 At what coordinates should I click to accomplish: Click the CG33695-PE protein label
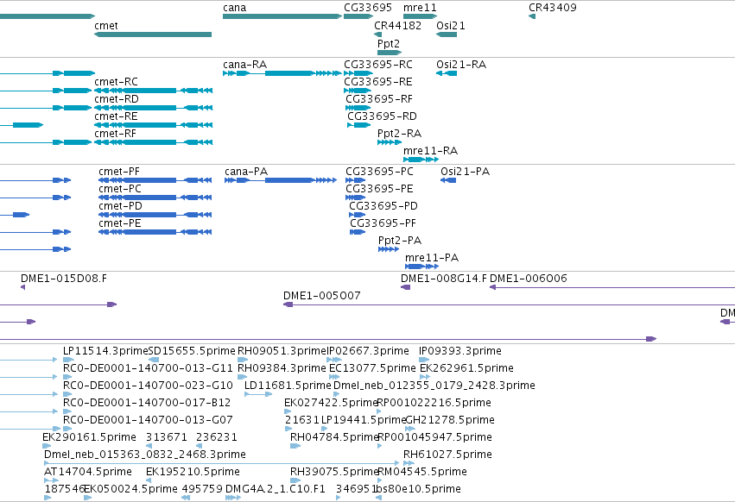click(x=380, y=189)
